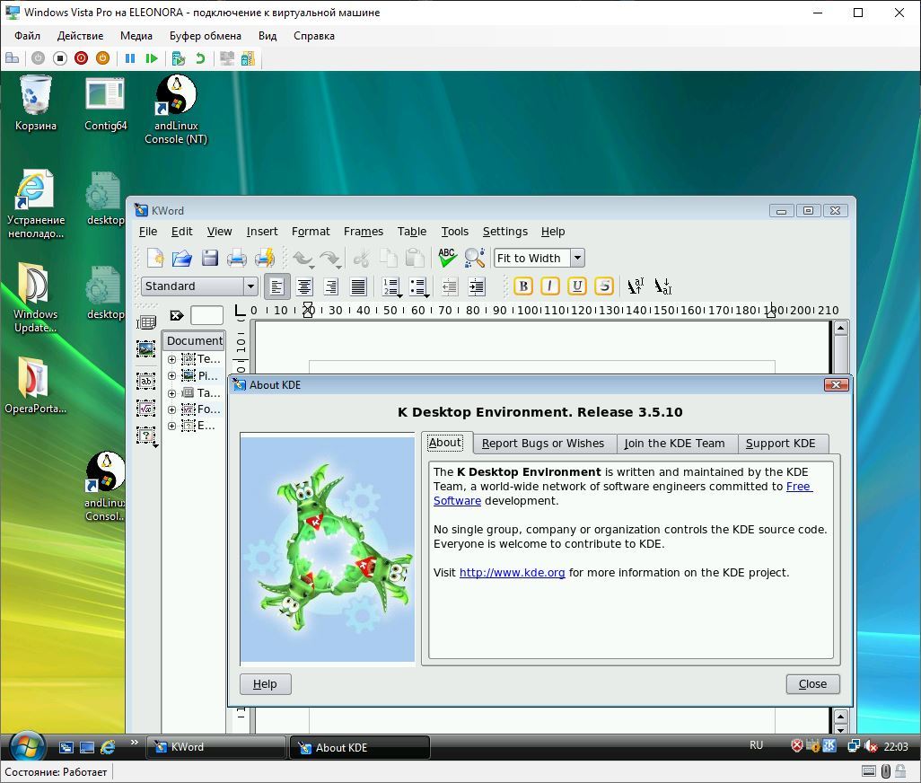Toggle Italic text formatting
Viewport: 921px width, 783px height.
550,286
